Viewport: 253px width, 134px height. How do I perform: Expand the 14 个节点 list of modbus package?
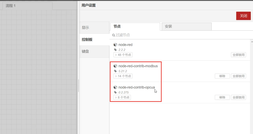(x=123, y=76)
